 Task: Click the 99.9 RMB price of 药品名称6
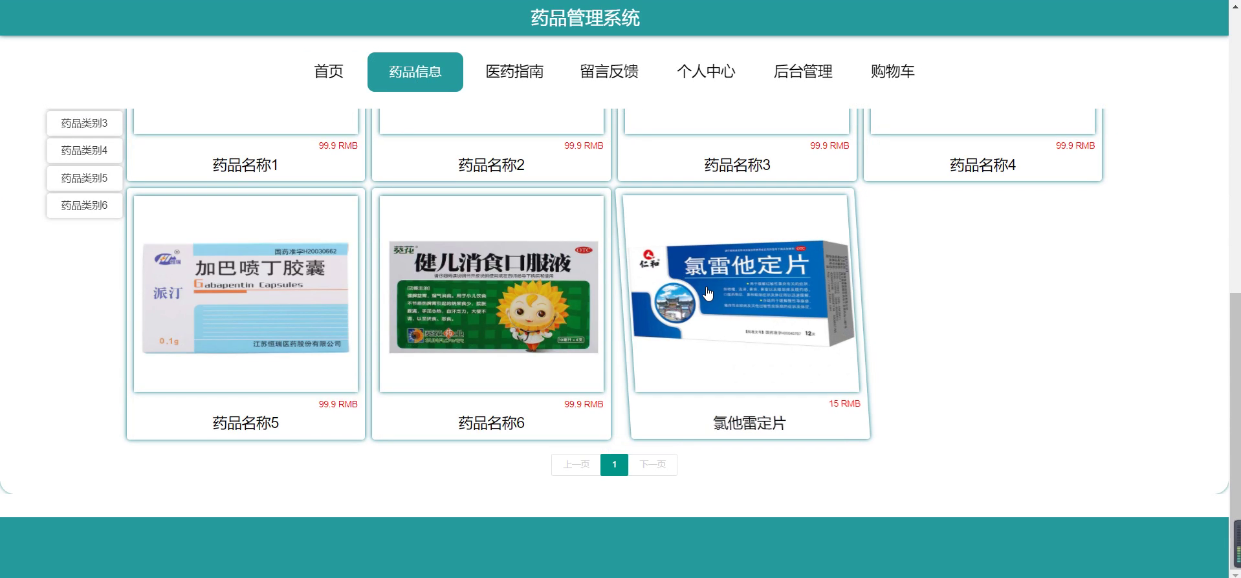(x=584, y=404)
